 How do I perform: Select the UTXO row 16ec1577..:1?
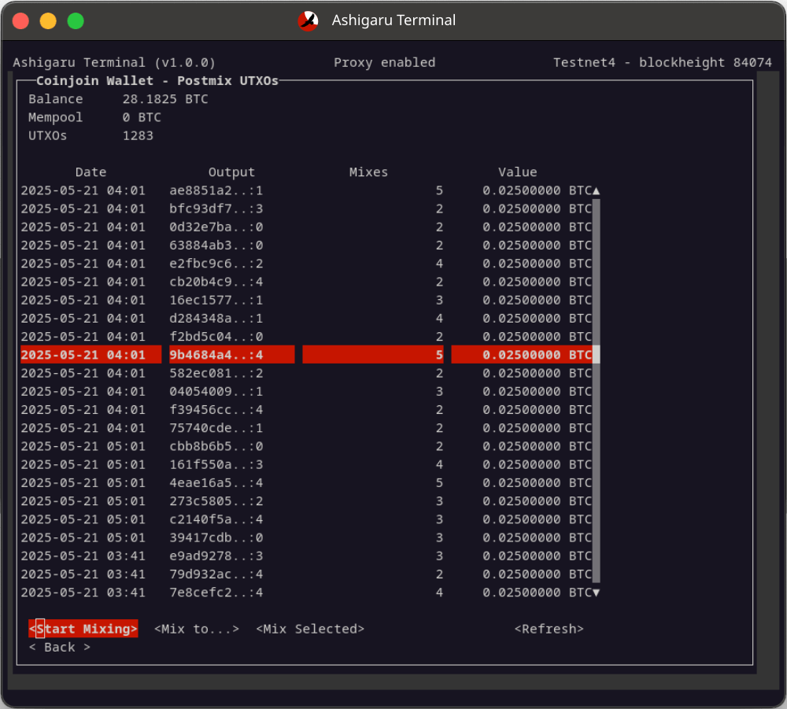coord(307,300)
